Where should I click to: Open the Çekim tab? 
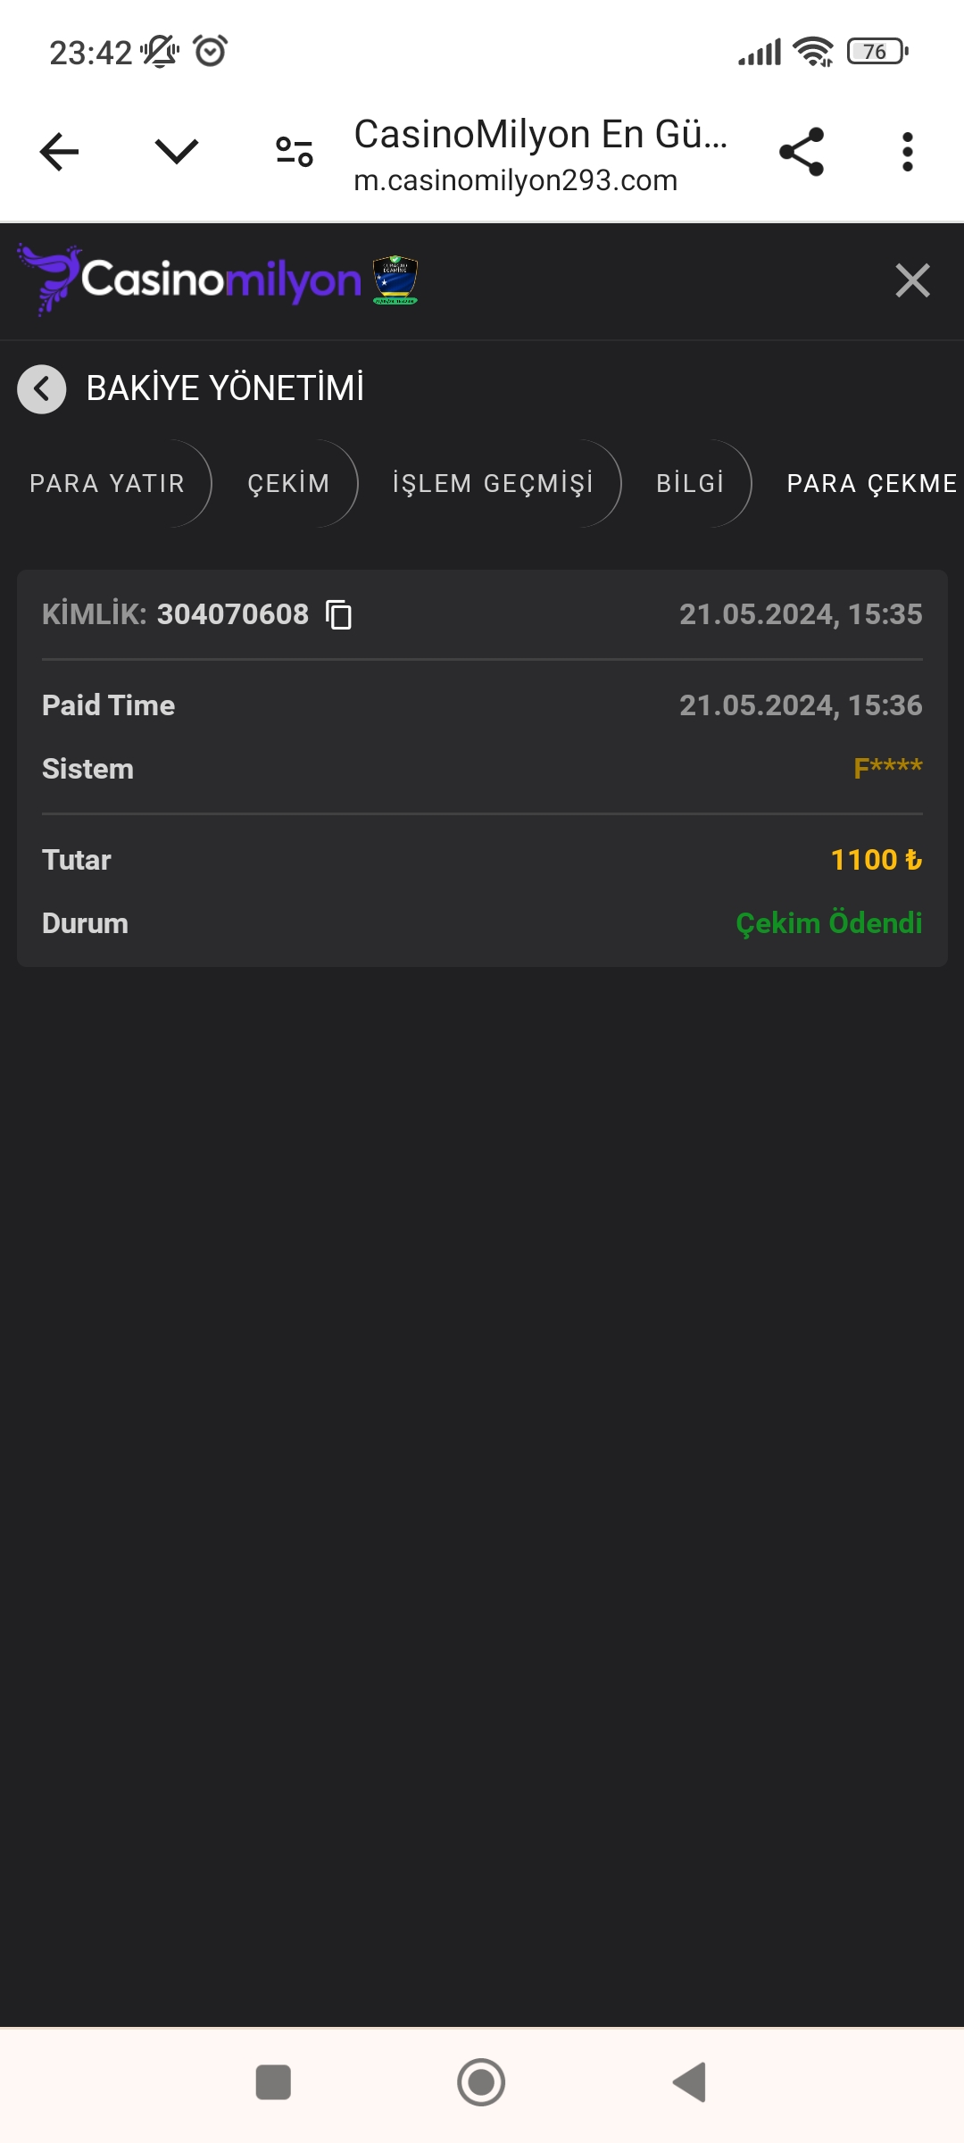point(288,484)
